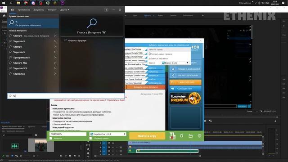Click the Online с друзьями button
Screen dimensions: 288x162
[x=185, y=75]
